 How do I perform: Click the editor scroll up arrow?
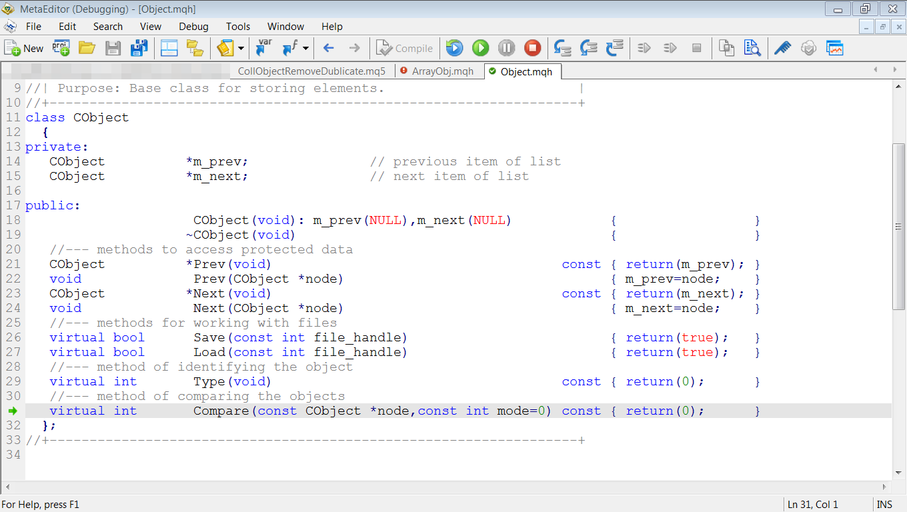click(x=898, y=87)
